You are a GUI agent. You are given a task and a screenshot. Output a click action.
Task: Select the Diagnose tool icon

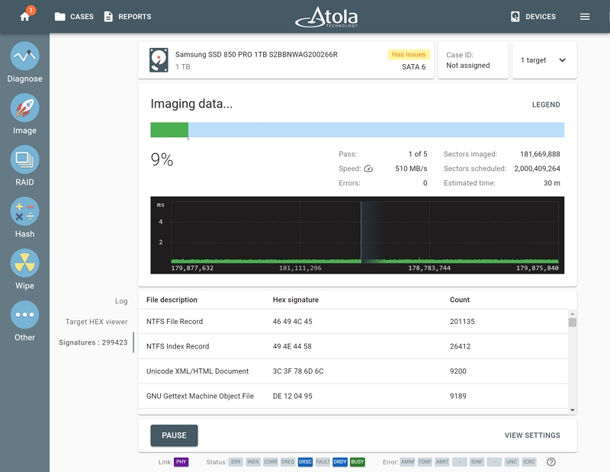click(x=24, y=56)
